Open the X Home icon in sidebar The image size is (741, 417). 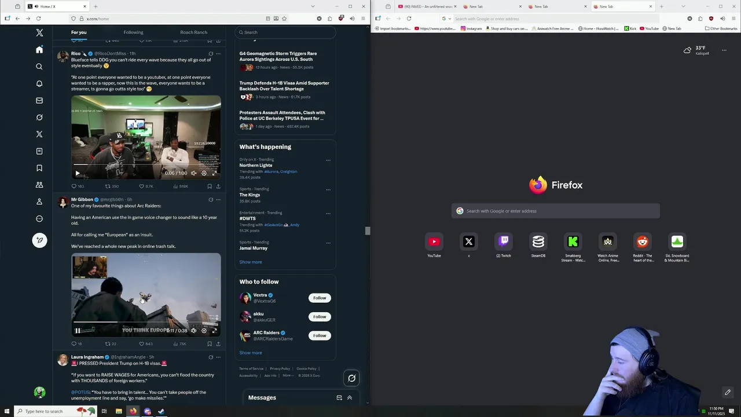coord(39,50)
